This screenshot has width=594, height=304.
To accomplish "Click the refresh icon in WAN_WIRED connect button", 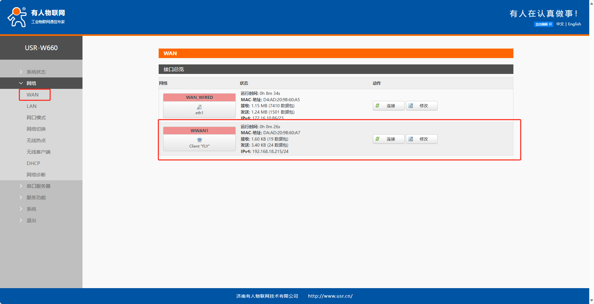I will pyautogui.click(x=378, y=106).
